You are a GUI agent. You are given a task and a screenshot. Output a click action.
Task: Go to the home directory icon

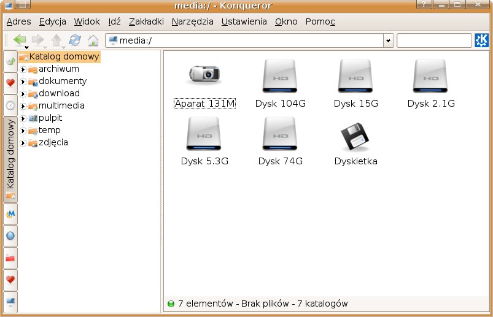(x=93, y=40)
